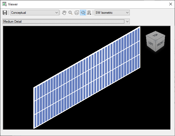
Task: Select the Zoom magnifier tool
Action: pyautogui.click(x=70, y=13)
